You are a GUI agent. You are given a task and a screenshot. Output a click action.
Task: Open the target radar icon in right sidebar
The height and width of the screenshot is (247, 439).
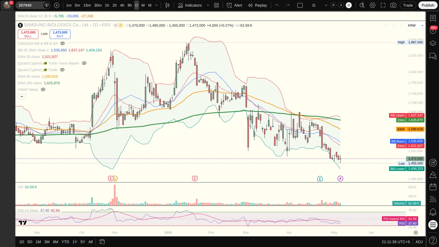point(433,163)
